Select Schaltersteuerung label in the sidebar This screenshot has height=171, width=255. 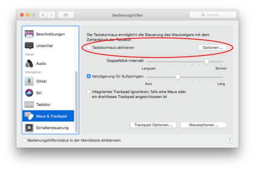pos(52,128)
